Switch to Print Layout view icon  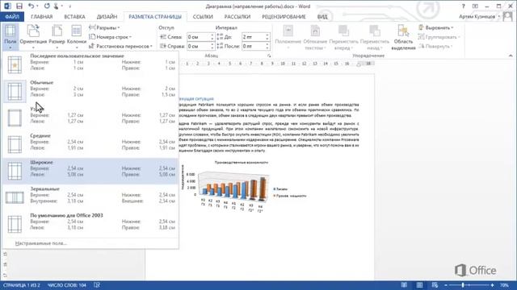419,285
